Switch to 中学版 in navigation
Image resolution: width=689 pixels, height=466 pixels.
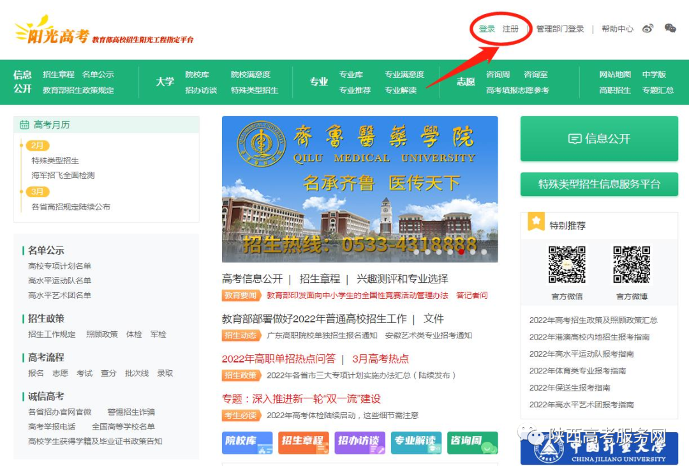tap(655, 74)
